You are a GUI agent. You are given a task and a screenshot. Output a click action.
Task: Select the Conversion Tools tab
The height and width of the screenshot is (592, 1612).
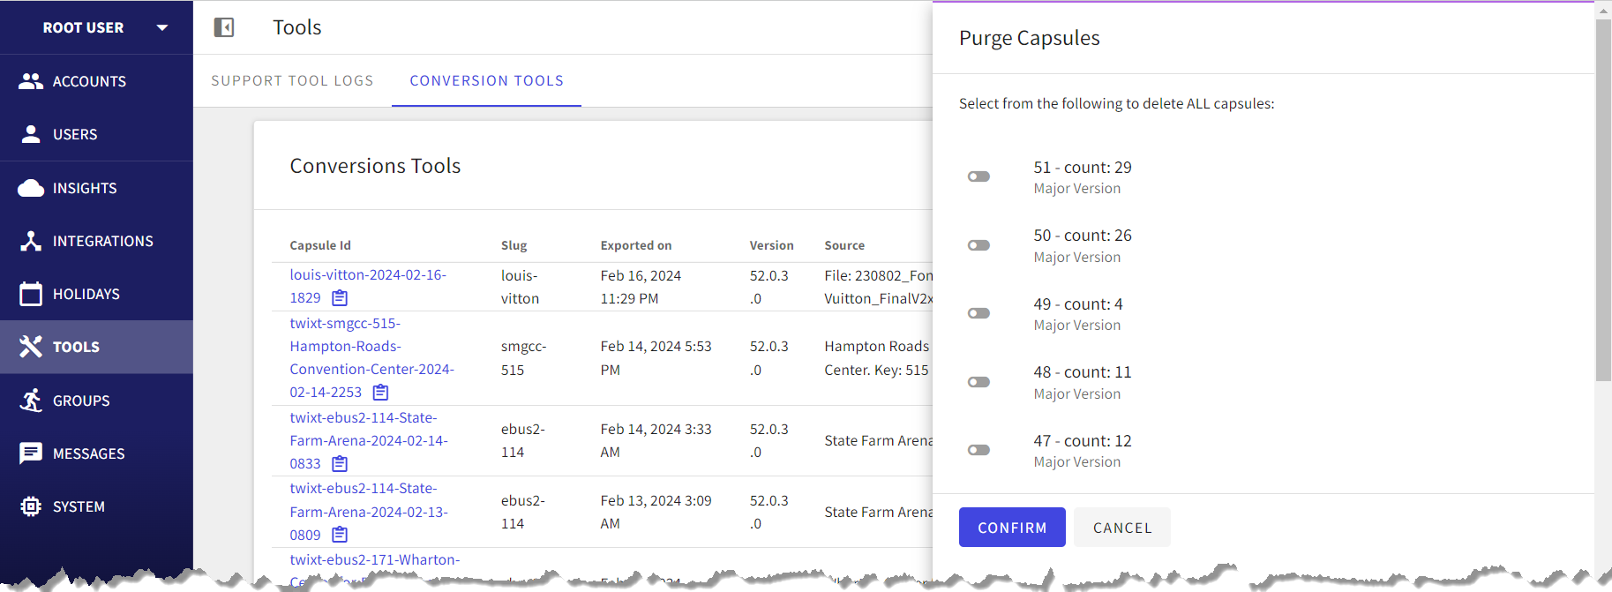coord(486,80)
